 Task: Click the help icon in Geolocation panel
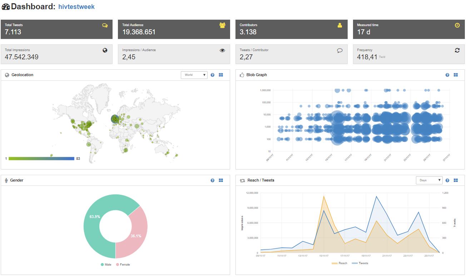(x=213, y=75)
